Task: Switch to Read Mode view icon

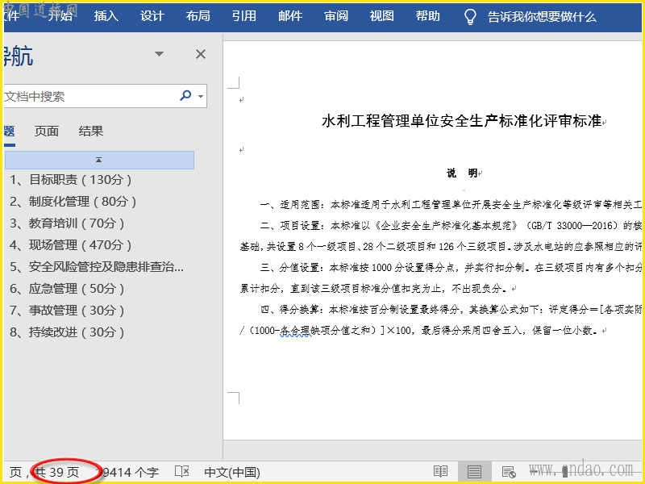Action: (440, 472)
